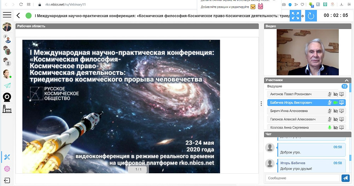The image size is (354, 186).
Task: Open the browser speed dial grid icon
Action: (x=28, y=4)
